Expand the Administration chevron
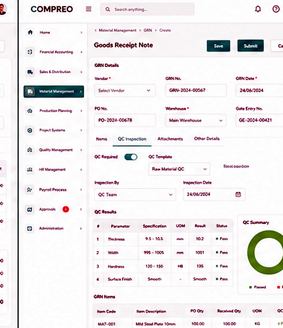This screenshot has height=328, width=283. click(81, 229)
